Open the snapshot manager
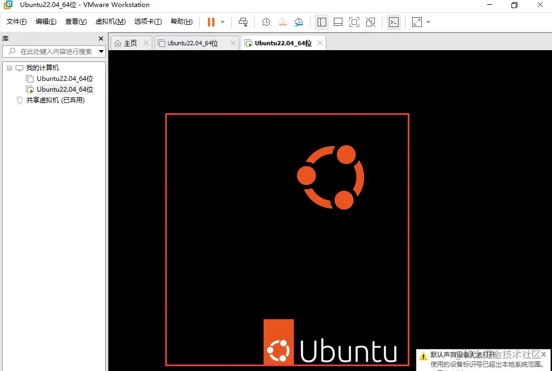 coord(299,22)
